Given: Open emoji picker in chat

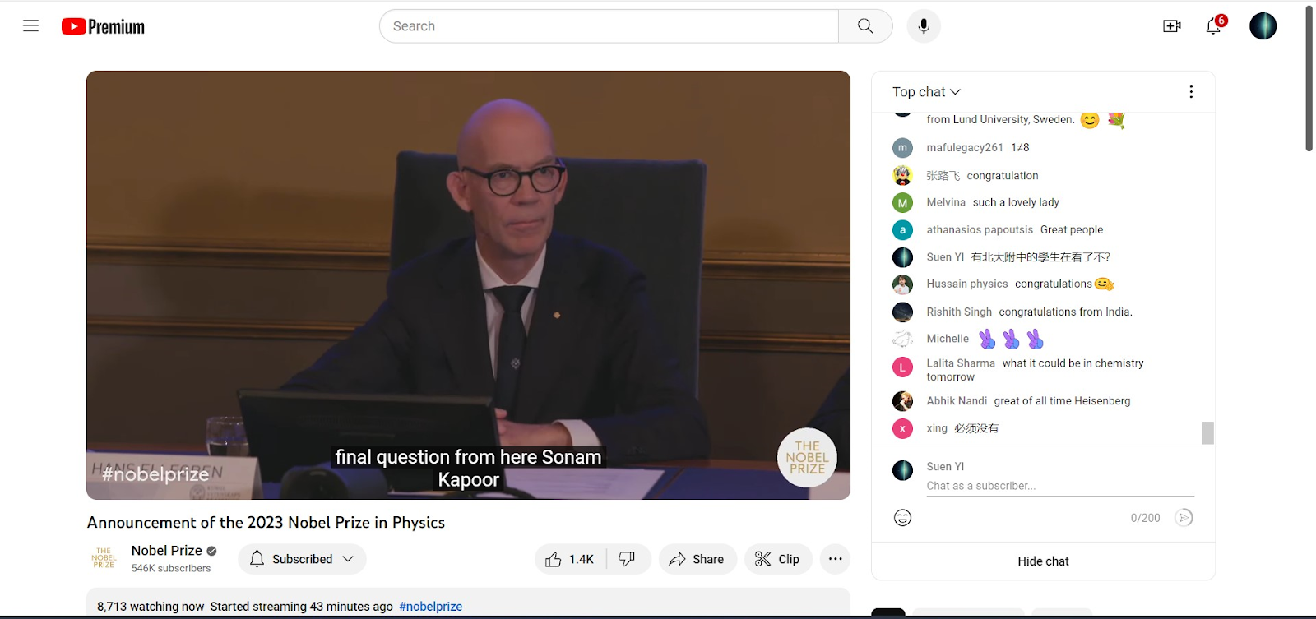Looking at the screenshot, I should pyautogui.click(x=902, y=518).
